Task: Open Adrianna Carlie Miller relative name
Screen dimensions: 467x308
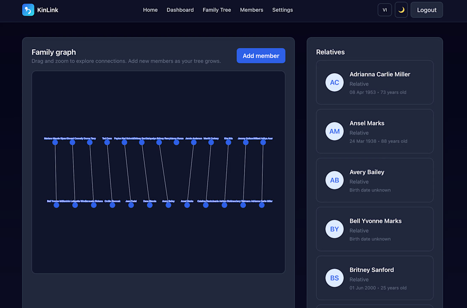Action: 380,74
